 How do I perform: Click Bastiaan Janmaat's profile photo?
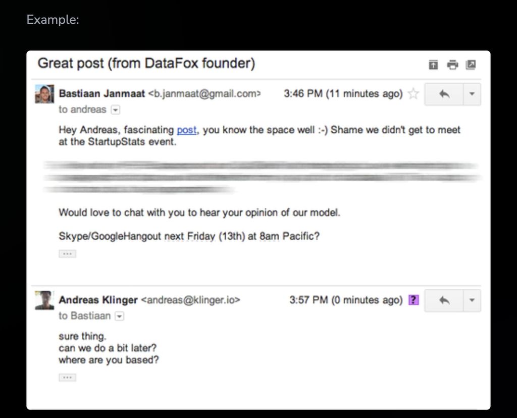tap(46, 95)
